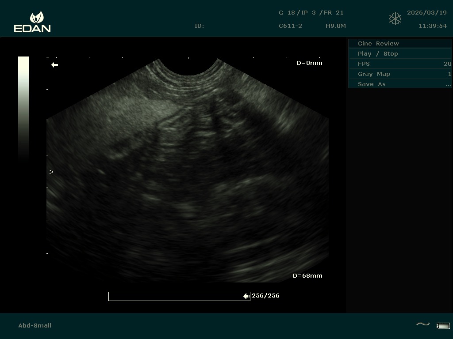Click the cine review progress bar
Image resolution: width=453 pixels, height=339 pixels.
coord(177,296)
